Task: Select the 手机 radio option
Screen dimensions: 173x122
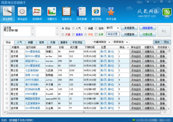Action: pyautogui.click(x=86, y=35)
